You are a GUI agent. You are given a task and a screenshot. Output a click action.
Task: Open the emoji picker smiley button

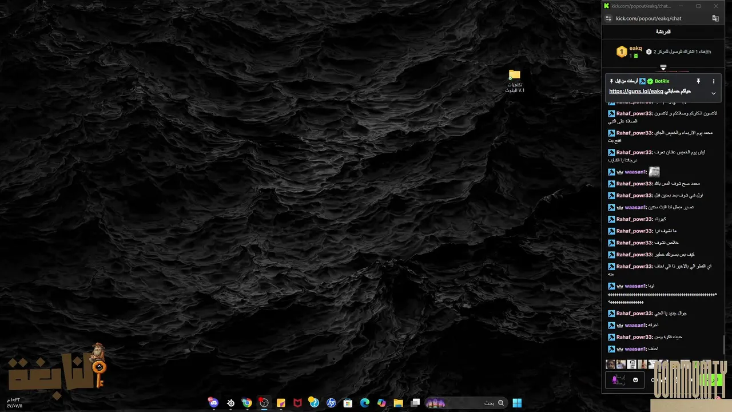pyautogui.click(x=635, y=380)
